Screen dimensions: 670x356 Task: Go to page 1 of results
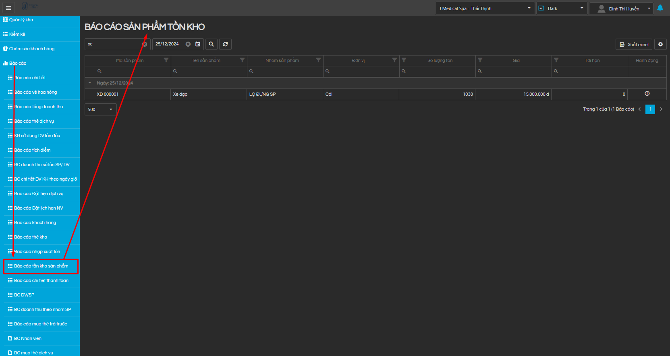(x=650, y=109)
